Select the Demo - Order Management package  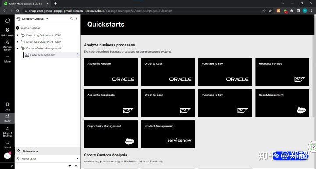tap(43, 49)
